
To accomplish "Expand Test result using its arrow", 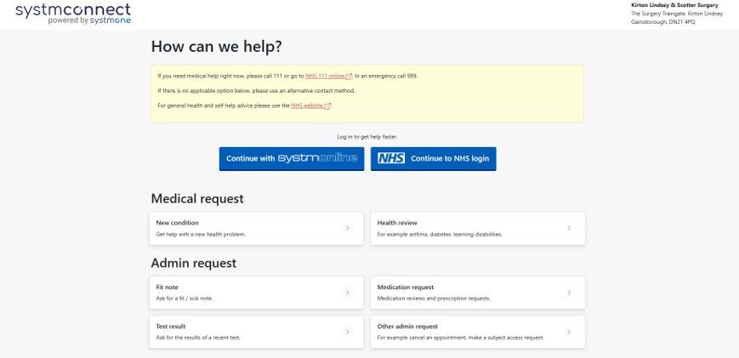I will [348, 332].
